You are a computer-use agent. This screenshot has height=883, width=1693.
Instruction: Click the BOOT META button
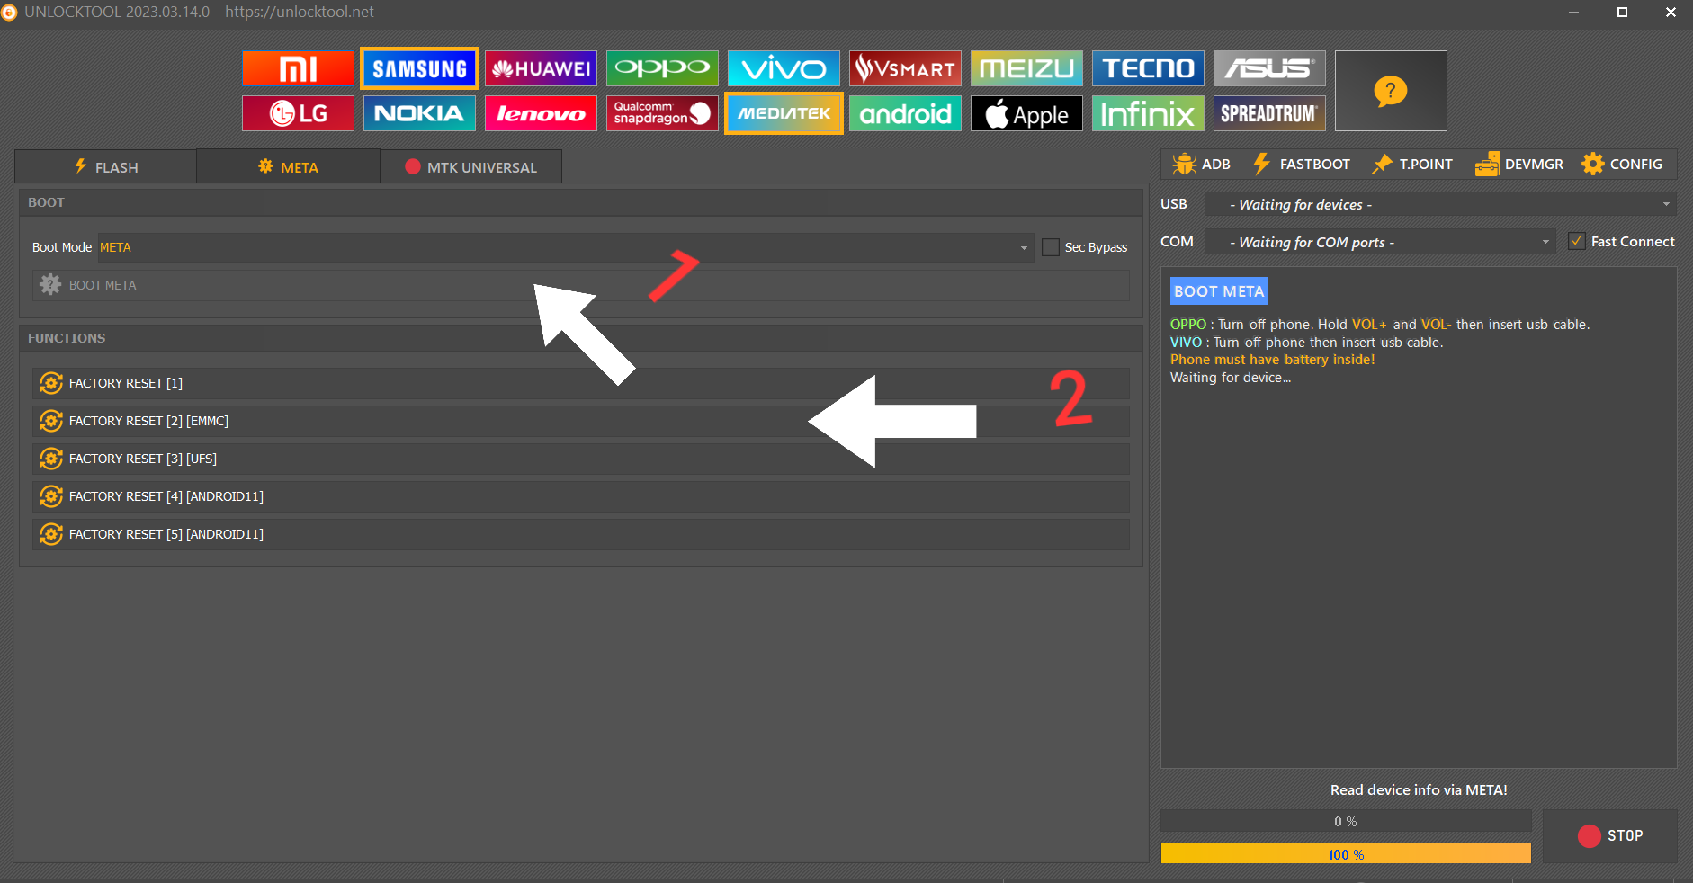pyautogui.click(x=581, y=285)
